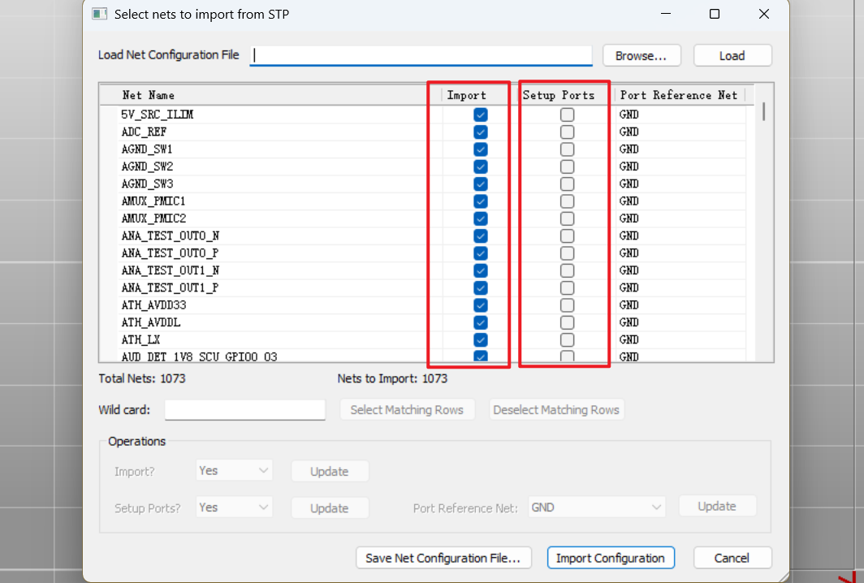Toggle Import checkbox for ANA_TEST_OUT1_N

(481, 270)
